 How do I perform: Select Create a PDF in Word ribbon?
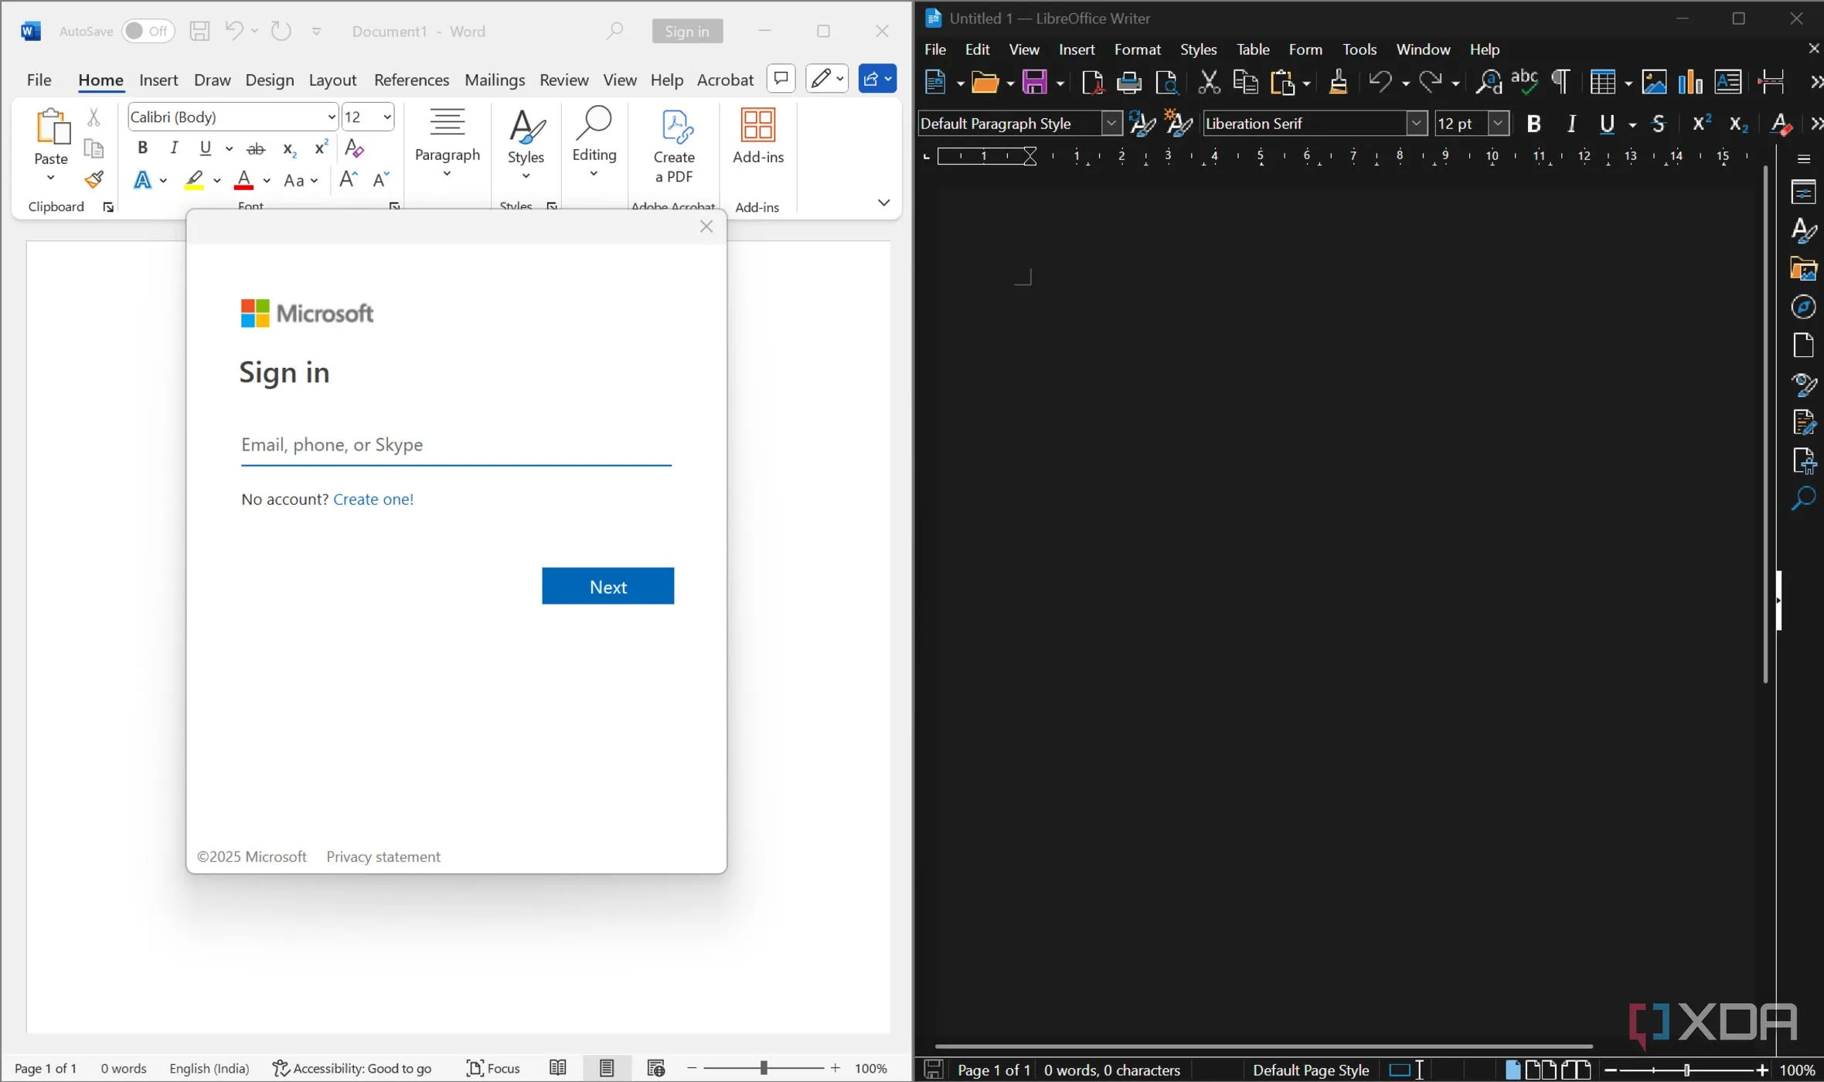tap(673, 147)
